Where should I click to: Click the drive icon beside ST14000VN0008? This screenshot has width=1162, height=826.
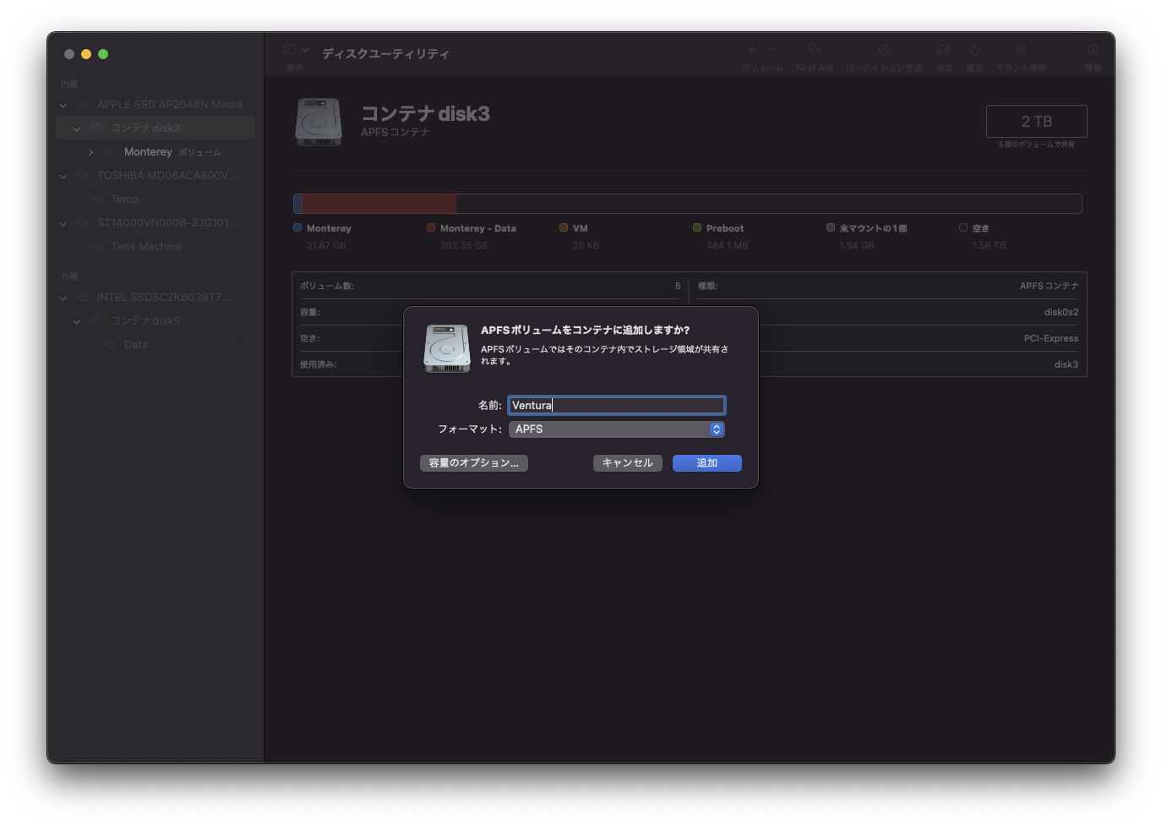coord(83,222)
